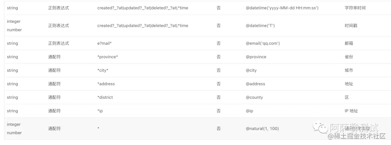Viewport: 391px width, 145px height.
Task: Click the *ip wildcard pattern
Action: tap(100, 111)
